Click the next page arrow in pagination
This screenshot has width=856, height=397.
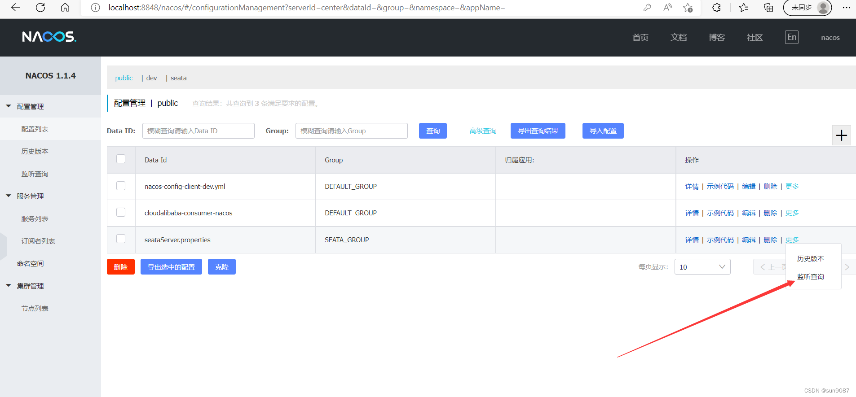pos(847,267)
